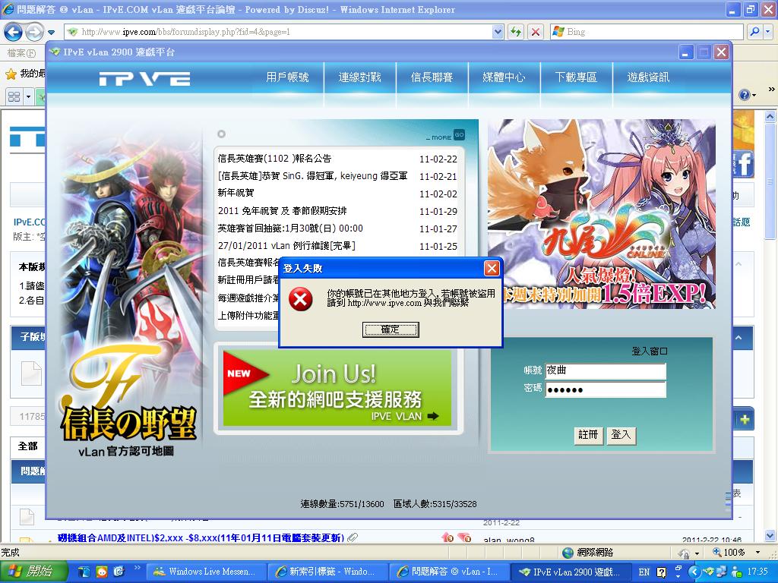Click Internet Explorer back button

tap(13, 32)
